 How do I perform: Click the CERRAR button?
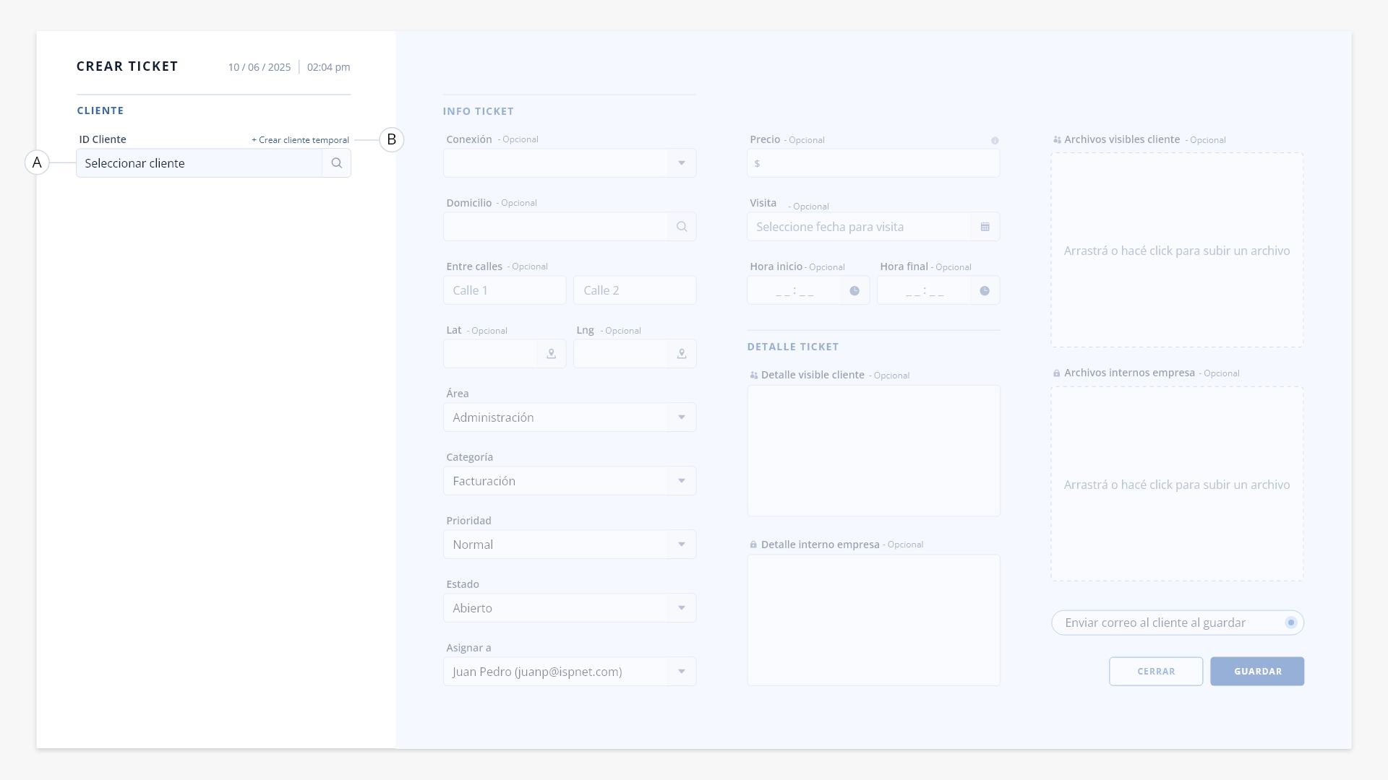click(1156, 672)
